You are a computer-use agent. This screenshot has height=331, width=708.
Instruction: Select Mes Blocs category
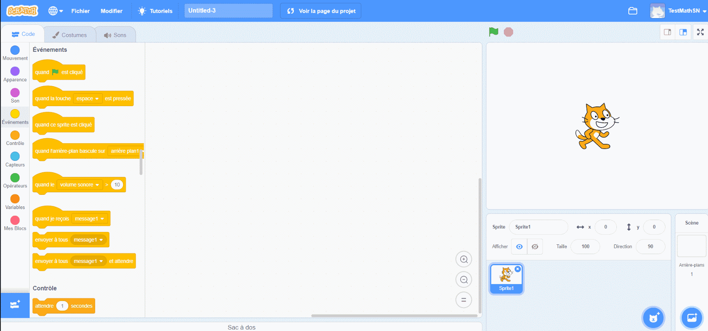tap(15, 223)
